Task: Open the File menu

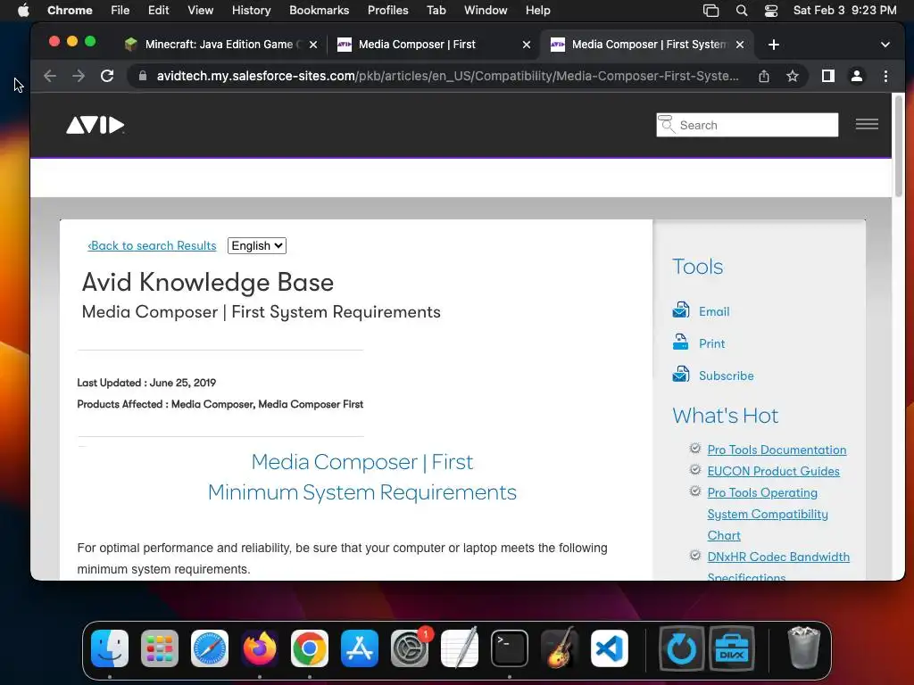Action: [x=120, y=11]
